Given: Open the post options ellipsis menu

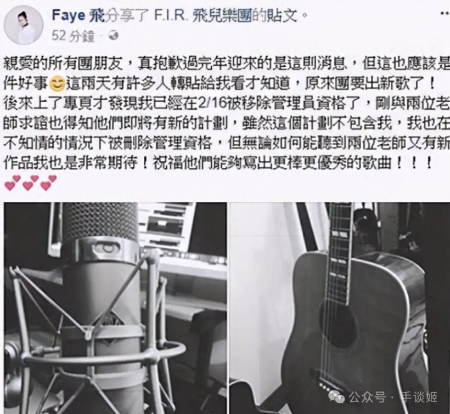Looking at the screenshot, I should coord(445,14).
